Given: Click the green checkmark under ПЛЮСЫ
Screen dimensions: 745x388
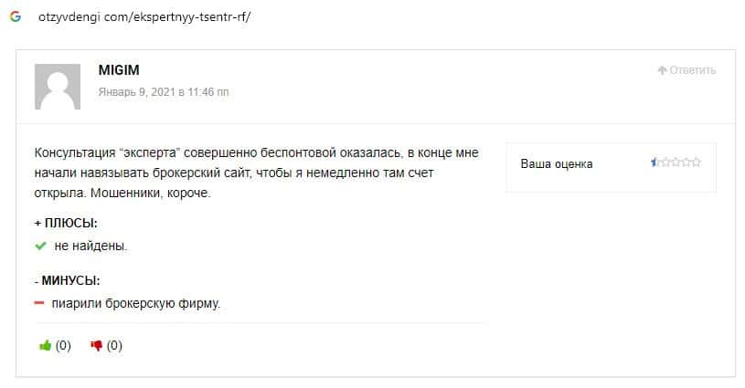Looking at the screenshot, I should click(x=40, y=246).
